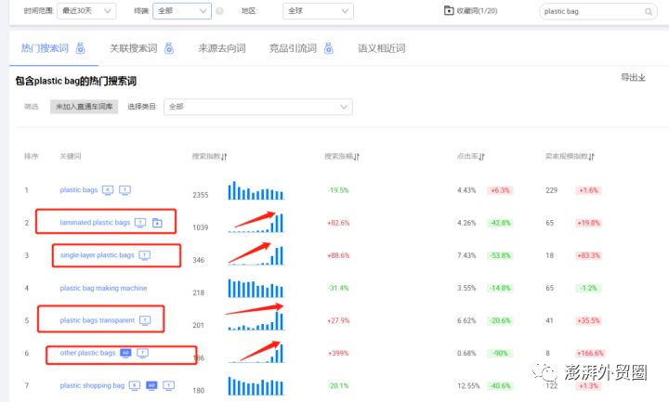
Task: Click the AD badge beside plastic shopping bag
Action: 151,386
